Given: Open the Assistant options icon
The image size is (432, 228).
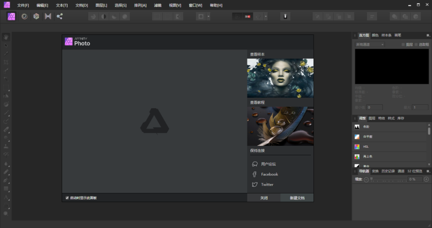Looking at the screenshot, I should (285, 16).
